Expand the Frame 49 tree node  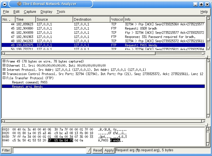tap(4, 61)
